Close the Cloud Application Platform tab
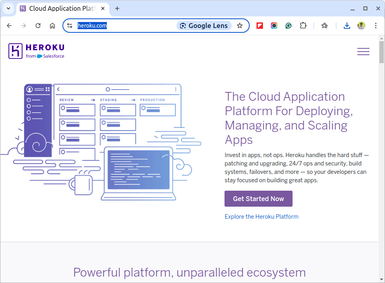This screenshot has height=283, width=385. tap(103, 8)
